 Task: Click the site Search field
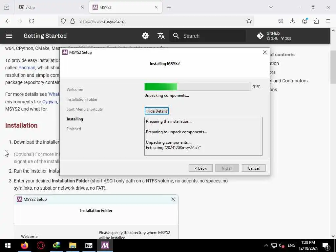(208, 36)
